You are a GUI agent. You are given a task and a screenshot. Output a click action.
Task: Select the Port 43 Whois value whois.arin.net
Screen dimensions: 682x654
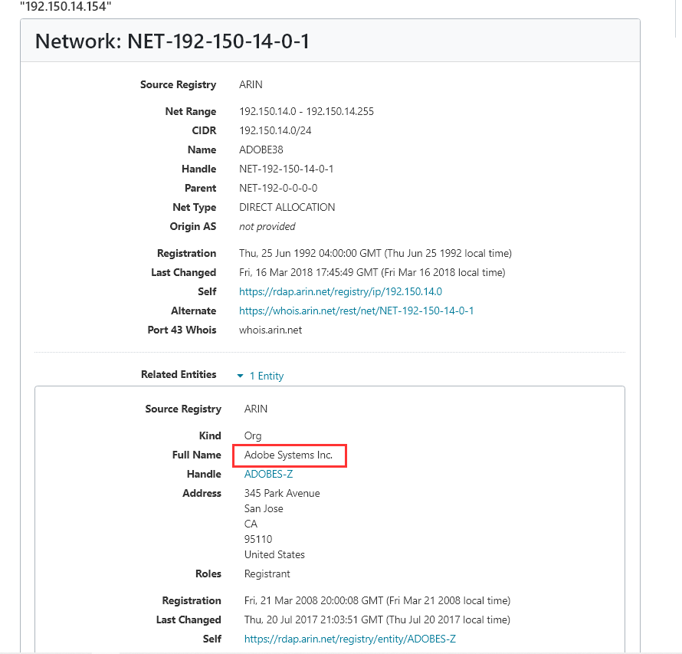pyautogui.click(x=270, y=330)
